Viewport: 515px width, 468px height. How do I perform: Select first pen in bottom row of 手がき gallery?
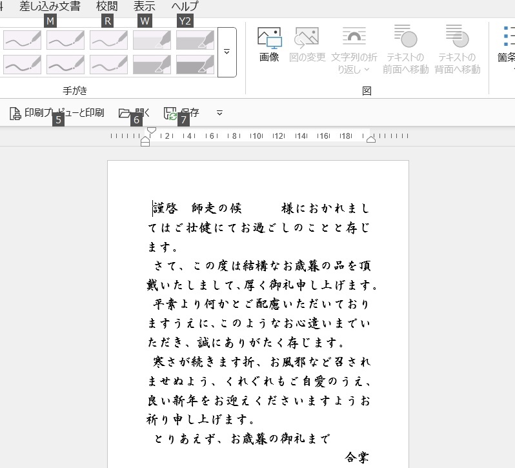click(23, 65)
